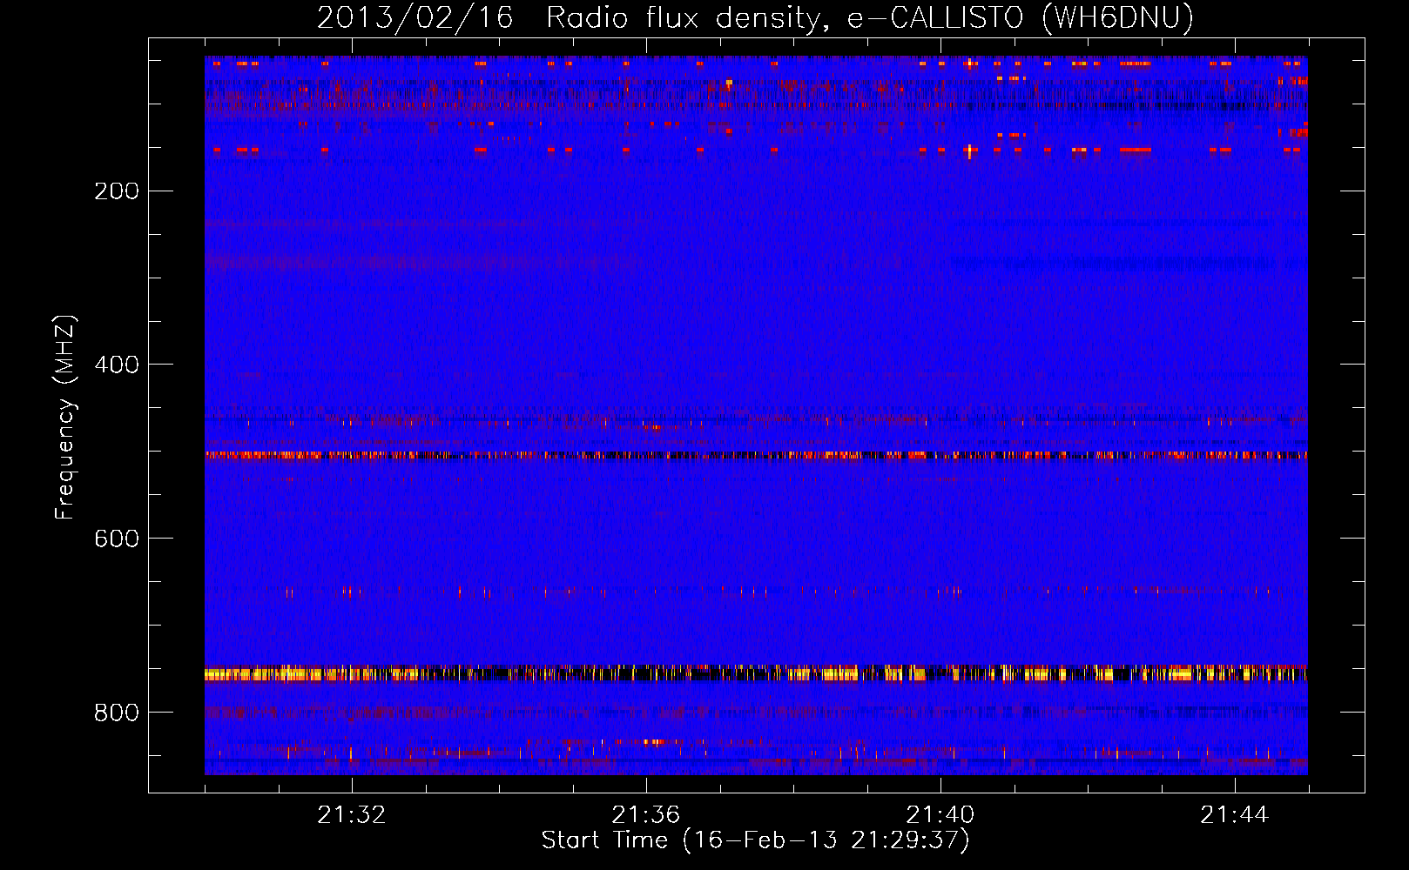This screenshot has height=870, width=1409.
Task: Click the 21:32 time tick label
Action: (352, 815)
